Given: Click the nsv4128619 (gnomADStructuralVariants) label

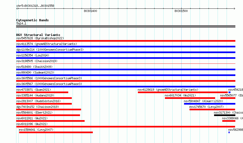Looking at the screenshot, I should point(168,90).
